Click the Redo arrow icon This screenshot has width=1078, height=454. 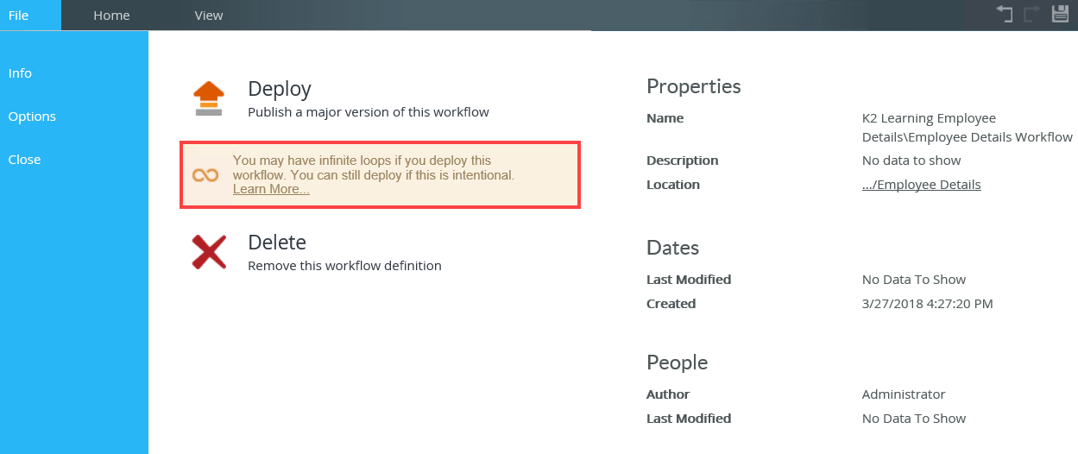[x=1032, y=14]
